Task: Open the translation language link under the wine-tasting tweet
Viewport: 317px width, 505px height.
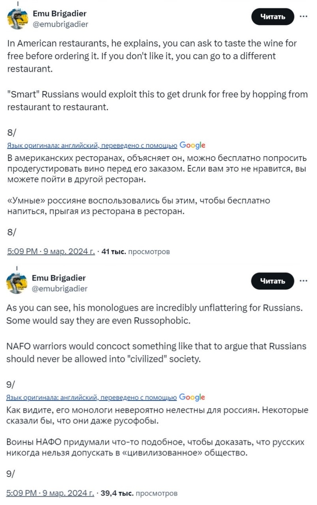Action: [x=92, y=146]
